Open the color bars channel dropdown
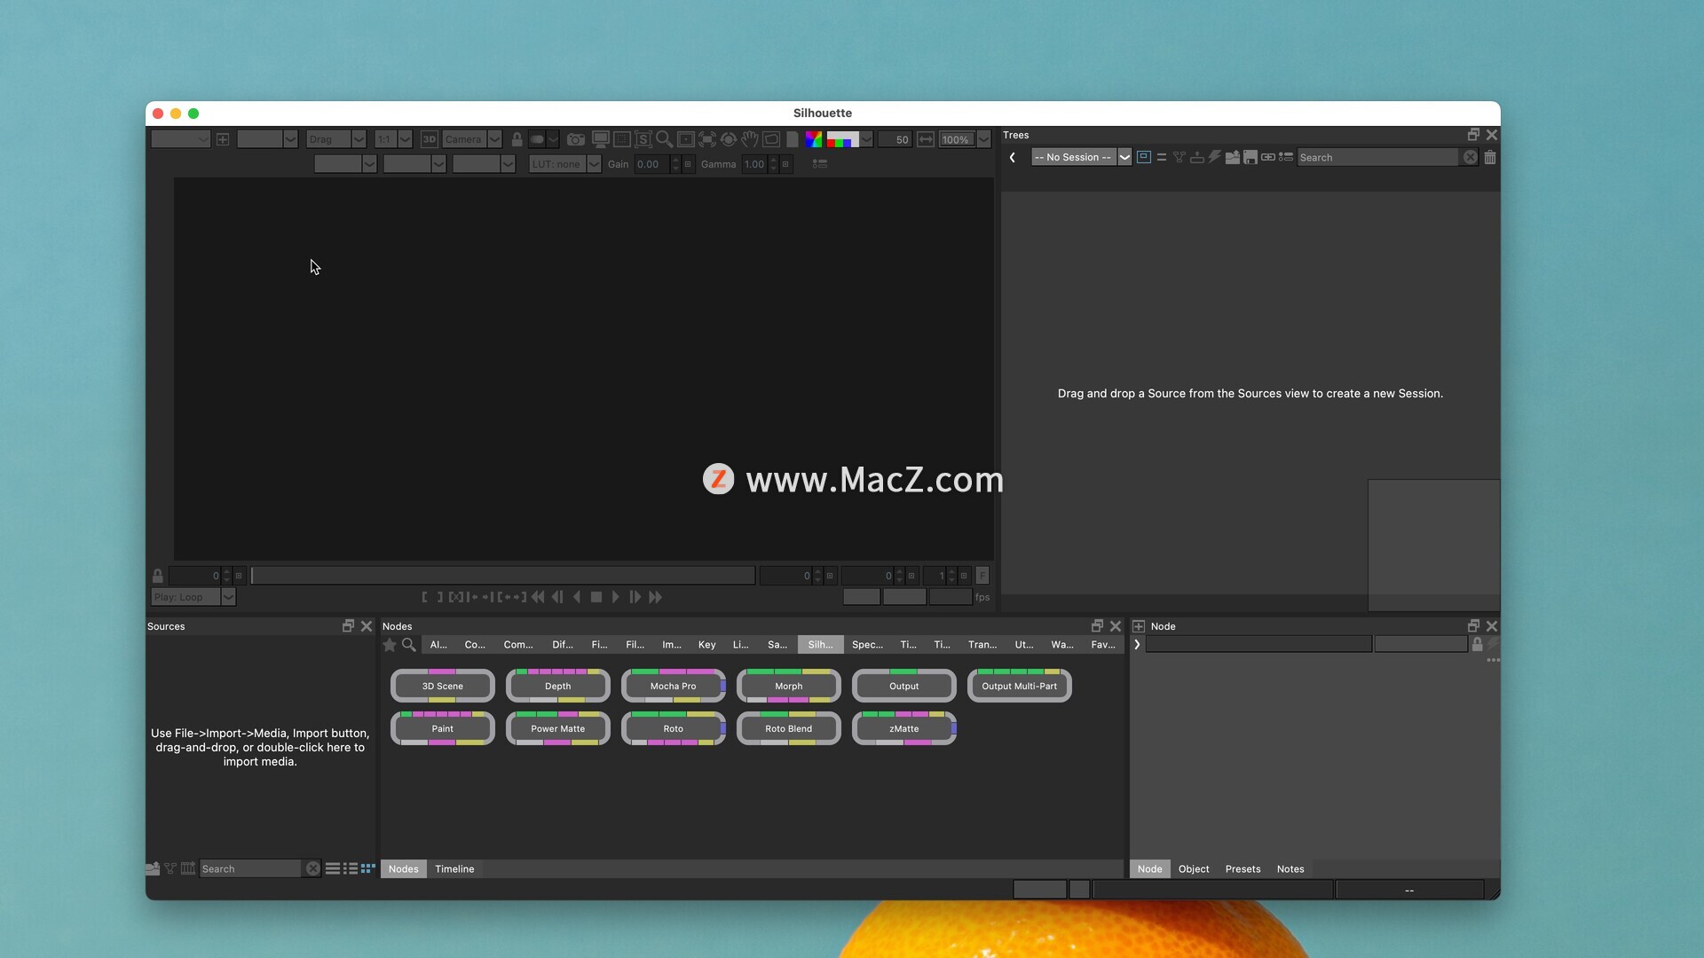The height and width of the screenshot is (958, 1704). pyautogui.click(x=866, y=139)
